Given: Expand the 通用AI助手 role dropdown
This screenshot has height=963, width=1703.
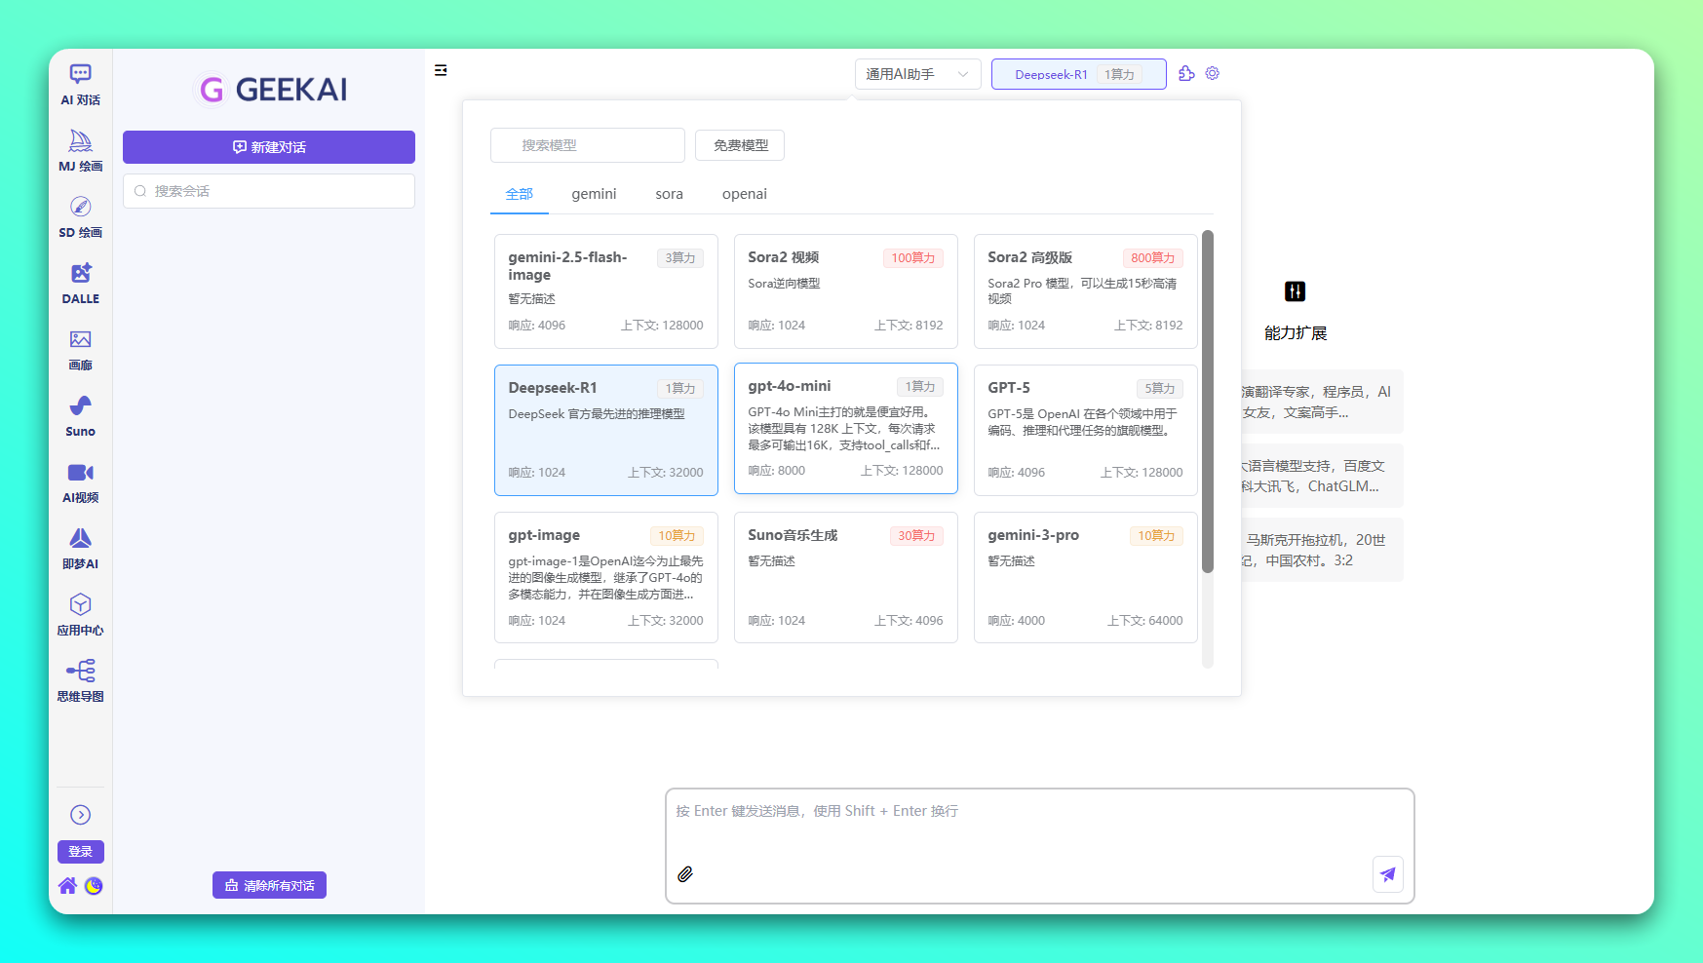Looking at the screenshot, I should point(917,74).
